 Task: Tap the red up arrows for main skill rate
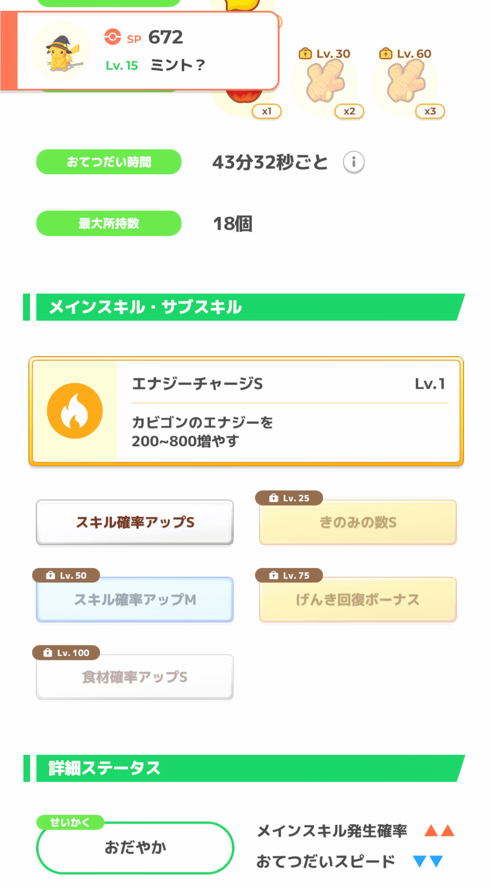tap(439, 831)
